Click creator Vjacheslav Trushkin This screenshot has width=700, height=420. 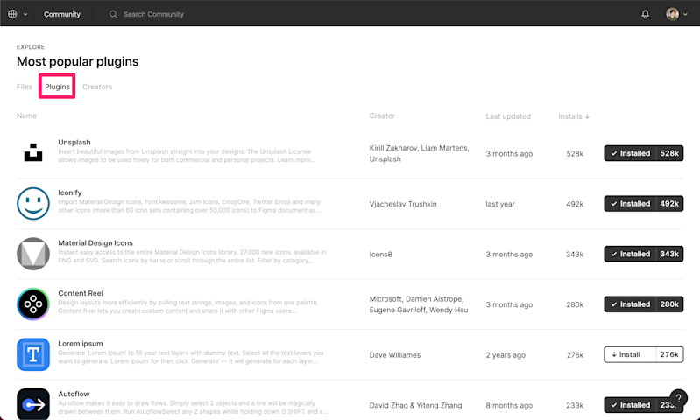click(x=403, y=204)
